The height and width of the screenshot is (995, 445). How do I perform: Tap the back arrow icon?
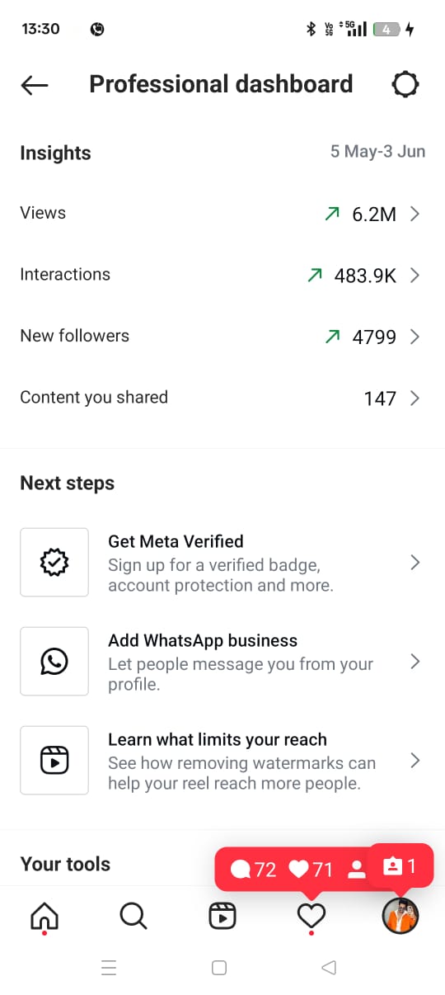(x=35, y=84)
